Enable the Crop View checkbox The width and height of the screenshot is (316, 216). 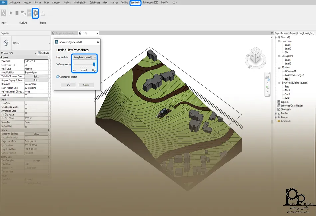pos(26,103)
